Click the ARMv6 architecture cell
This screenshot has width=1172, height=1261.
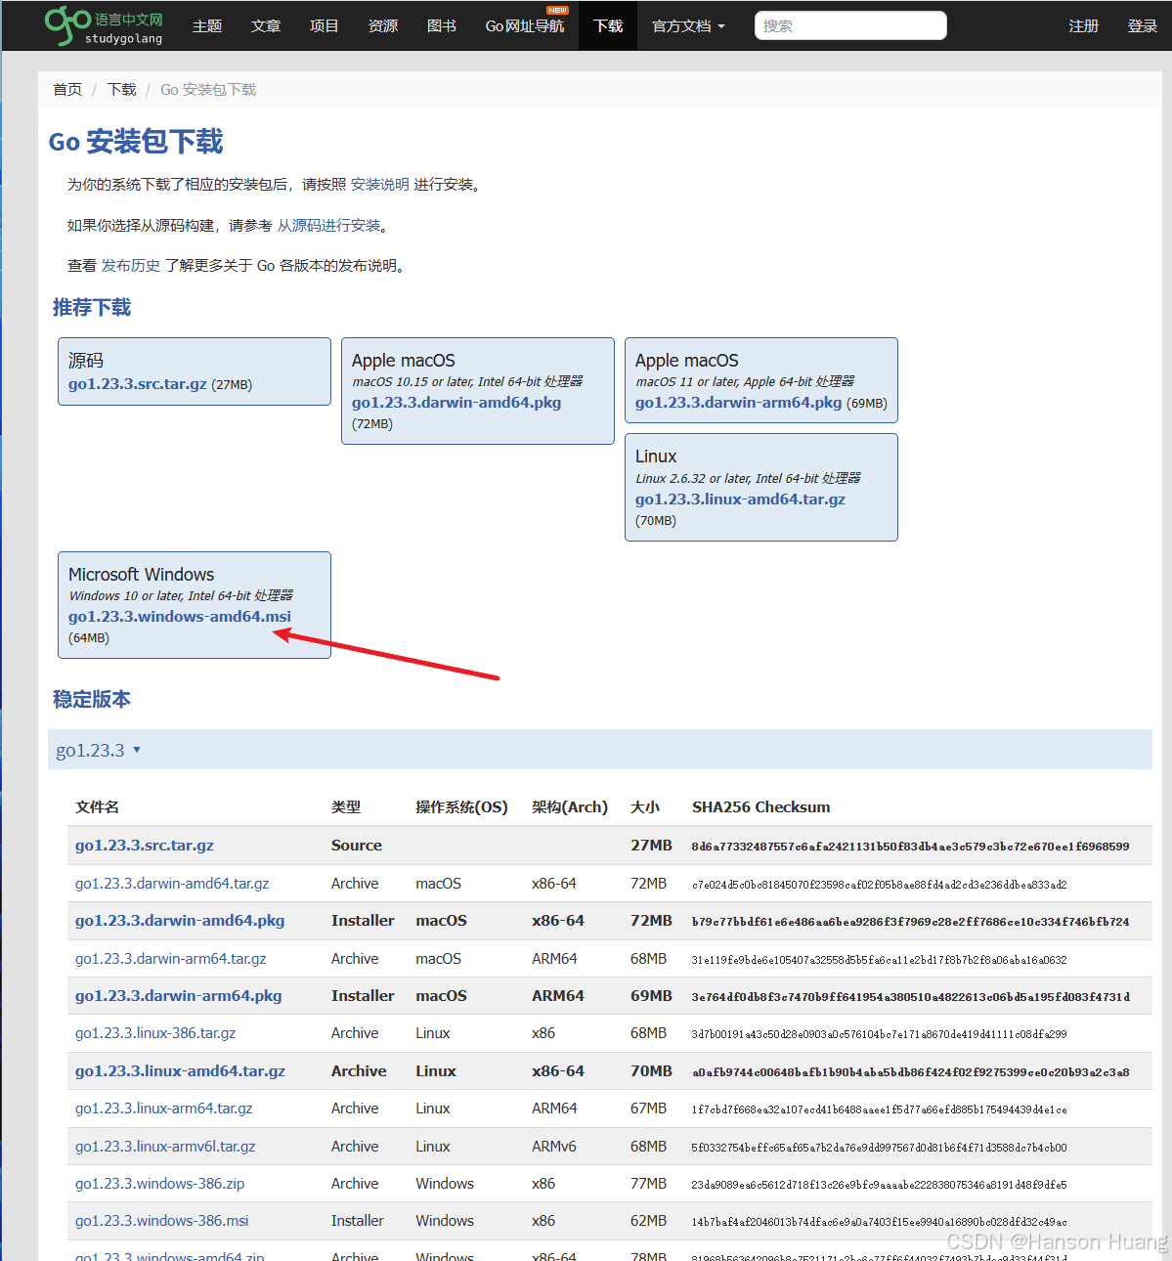point(554,1147)
